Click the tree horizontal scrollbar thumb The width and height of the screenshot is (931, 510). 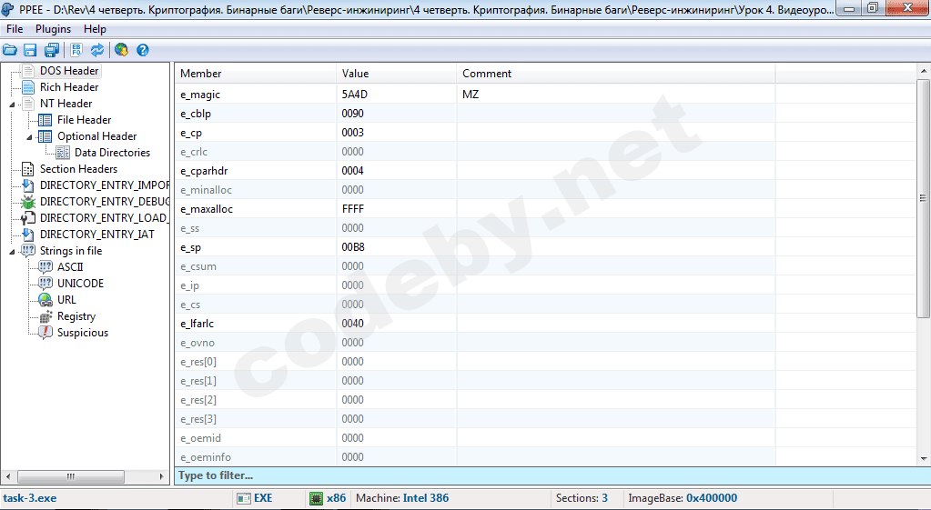click(x=71, y=476)
